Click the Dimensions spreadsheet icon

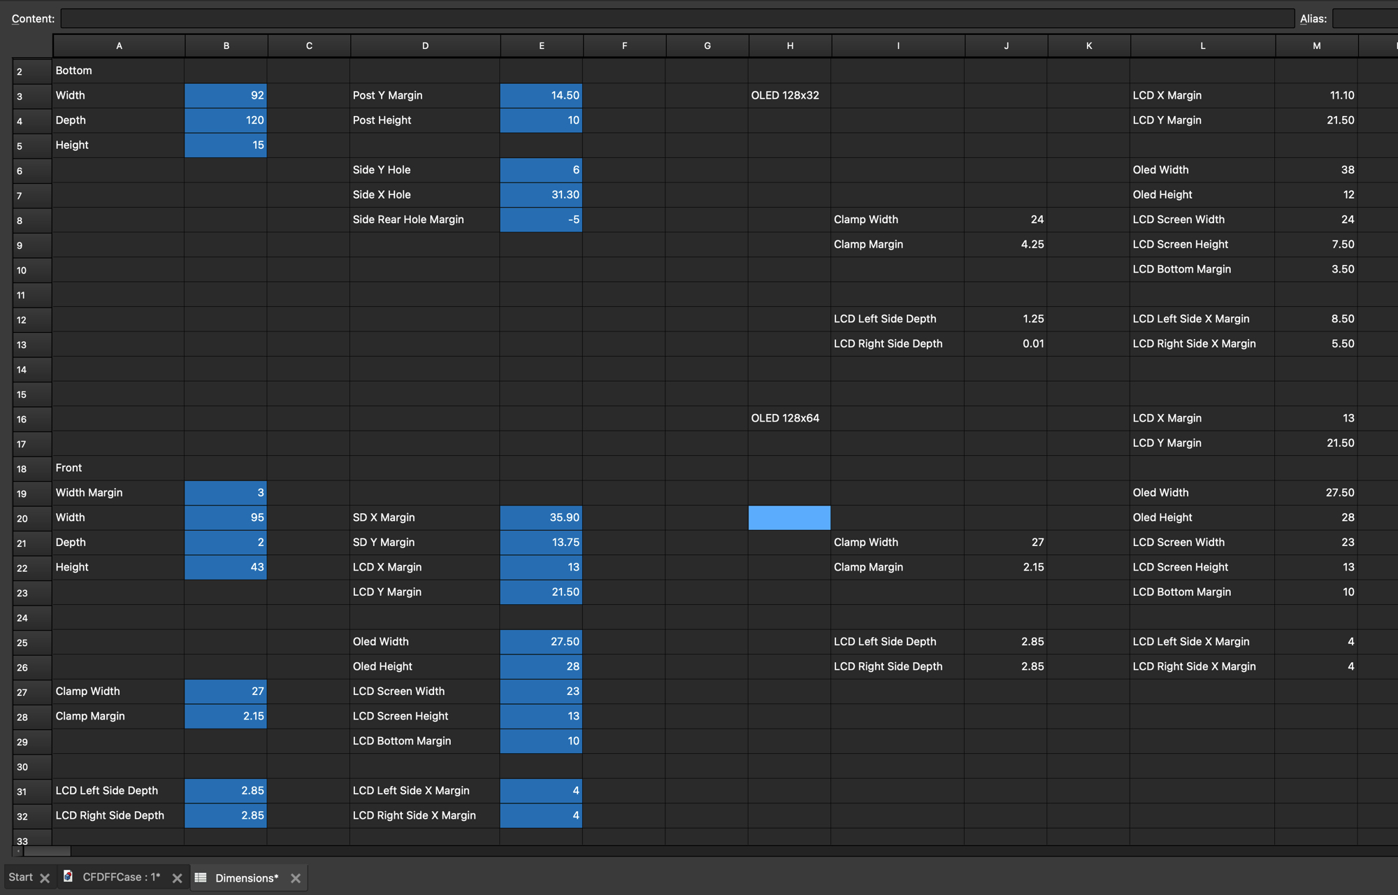201,878
